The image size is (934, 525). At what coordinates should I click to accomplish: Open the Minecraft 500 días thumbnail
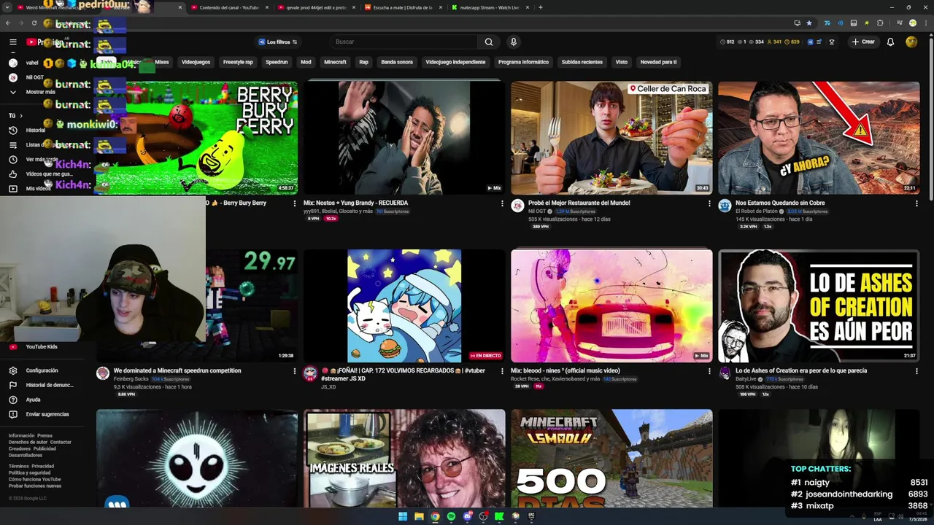611,458
